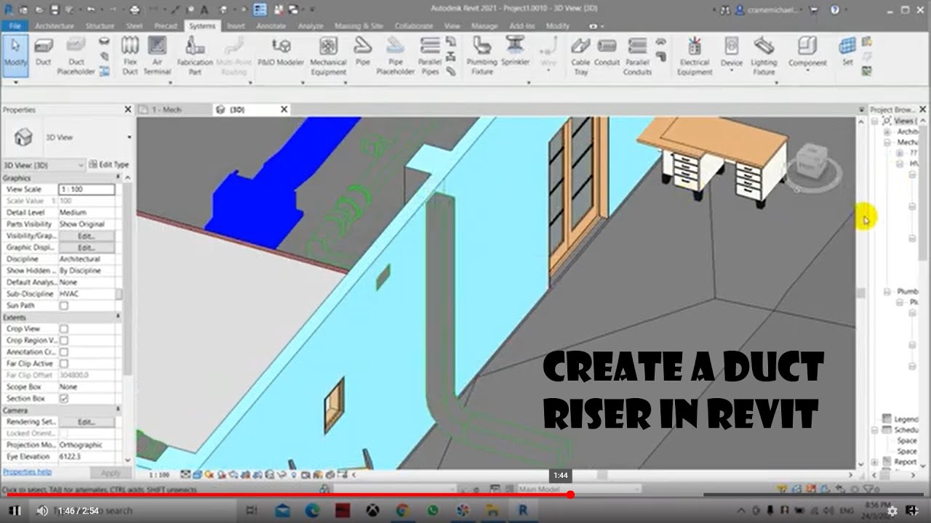Switch to the Architecture ribbon tab
The height and width of the screenshot is (523, 931).
click(55, 25)
